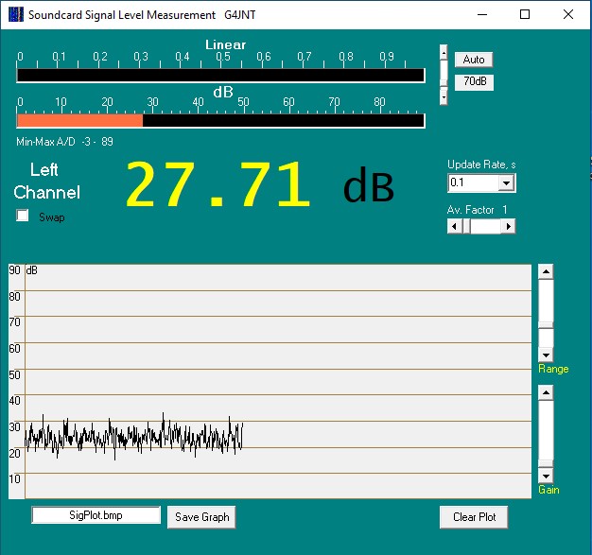Minimize the Soundcard Signal Level window
Viewport: 592px width, 555px height.
click(x=482, y=15)
